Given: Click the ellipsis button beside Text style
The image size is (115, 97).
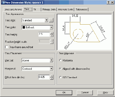Looking at the screenshot, I should [51, 20].
